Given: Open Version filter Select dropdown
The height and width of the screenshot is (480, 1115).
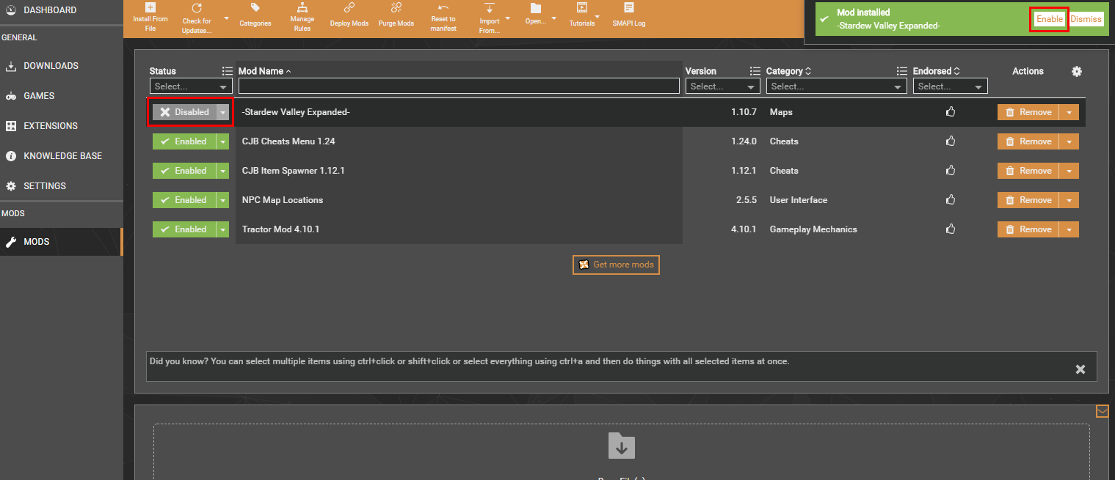Looking at the screenshot, I should coord(723,86).
